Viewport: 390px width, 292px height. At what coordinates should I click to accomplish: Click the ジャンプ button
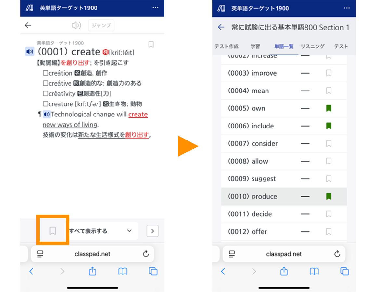tap(101, 25)
